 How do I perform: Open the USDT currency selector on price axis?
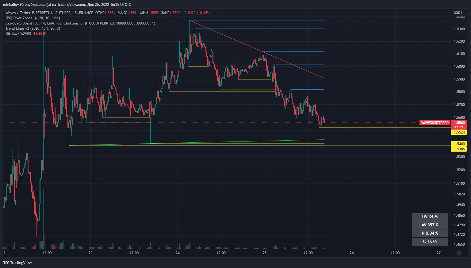(458, 13)
